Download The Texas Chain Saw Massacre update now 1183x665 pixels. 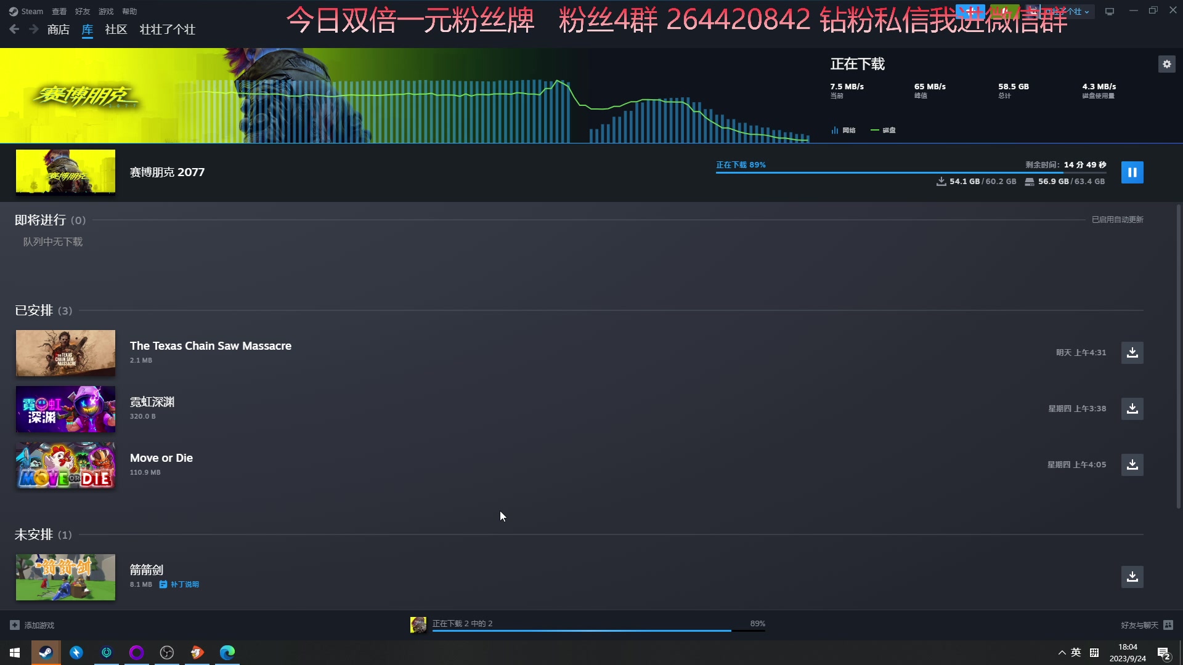click(1132, 353)
